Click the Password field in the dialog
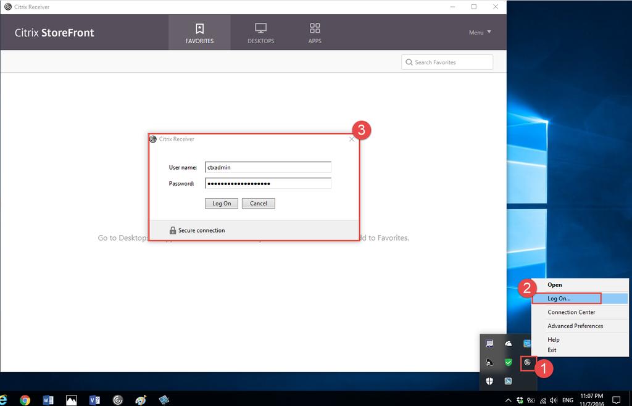 click(268, 183)
